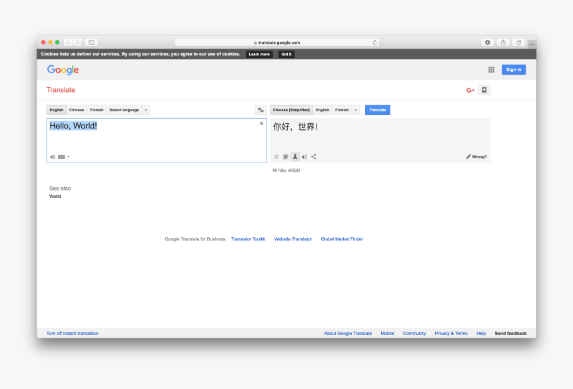Toggle the romanization display button

tap(294, 157)
